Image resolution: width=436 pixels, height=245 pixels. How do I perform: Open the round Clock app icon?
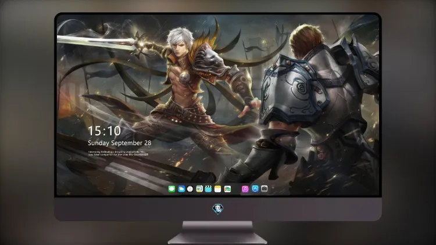pos(190,189)
